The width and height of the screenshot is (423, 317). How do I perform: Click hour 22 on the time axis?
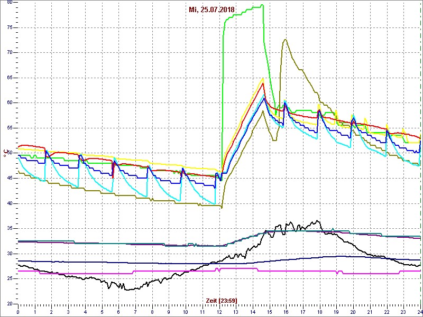(x=387, y=312)
